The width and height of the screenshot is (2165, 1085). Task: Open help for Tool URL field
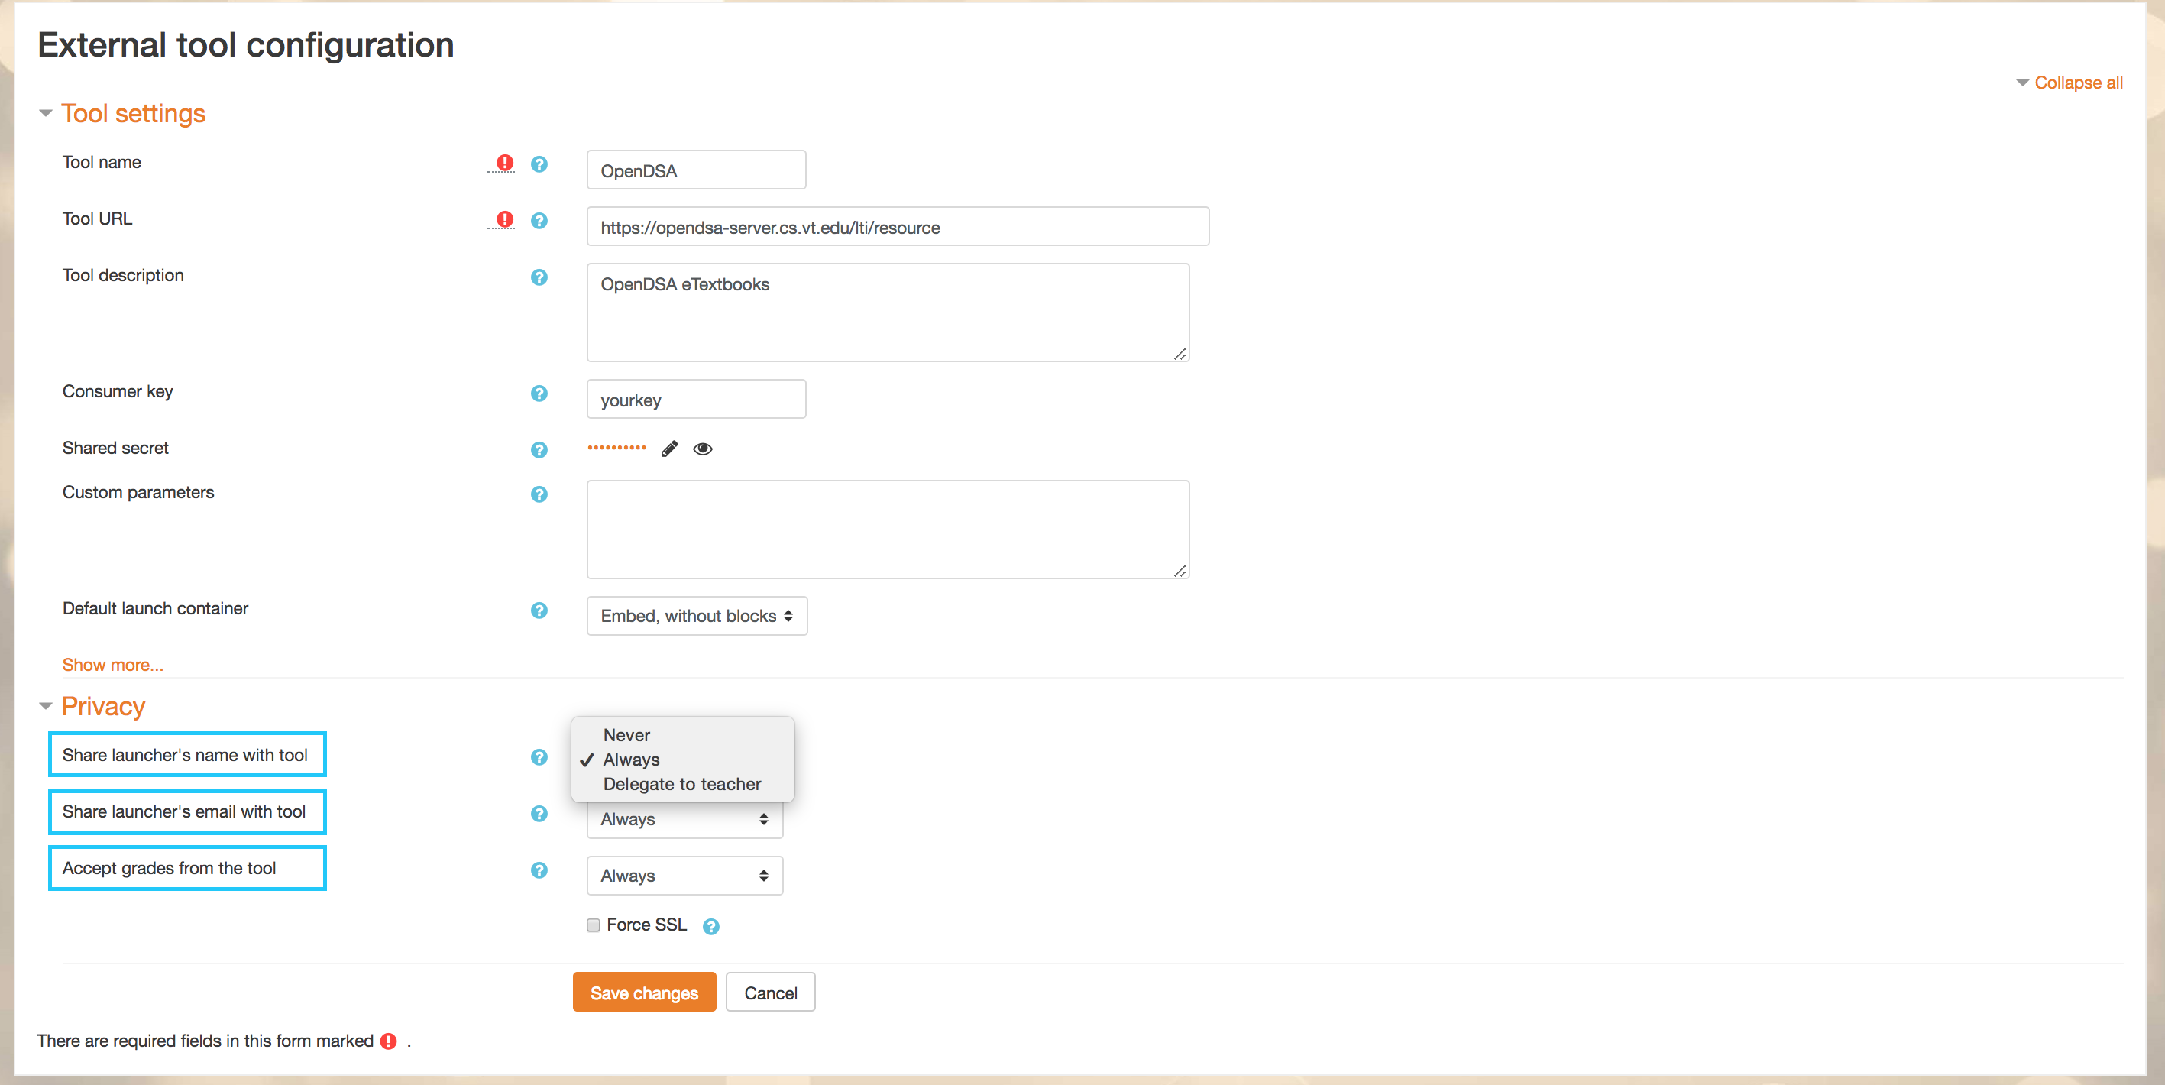click(x=539, y=220)
